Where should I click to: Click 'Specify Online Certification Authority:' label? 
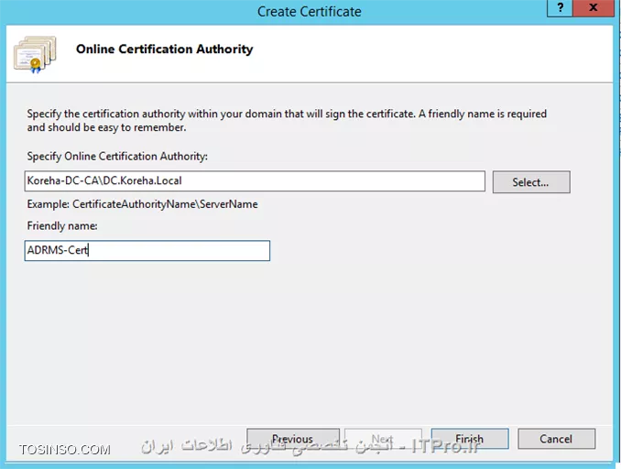pyautogui.click(x=117, y=157)
